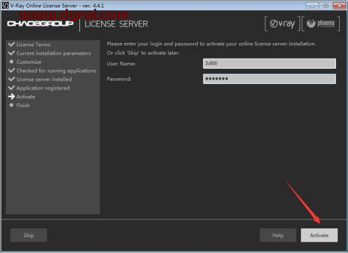Image resolution: width=348 pixels, height=253 pixels.
Task: Click the arrow icon beside Activate step
Action: [x=11, y=97]
